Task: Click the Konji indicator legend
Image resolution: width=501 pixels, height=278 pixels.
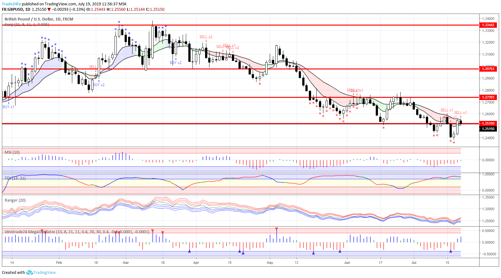Action: 27,24
